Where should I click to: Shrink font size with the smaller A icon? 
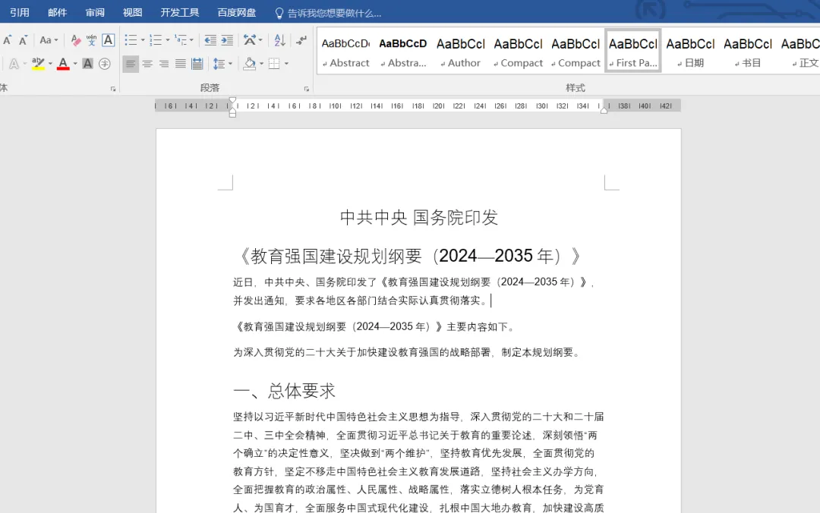[x=23, y=40]
